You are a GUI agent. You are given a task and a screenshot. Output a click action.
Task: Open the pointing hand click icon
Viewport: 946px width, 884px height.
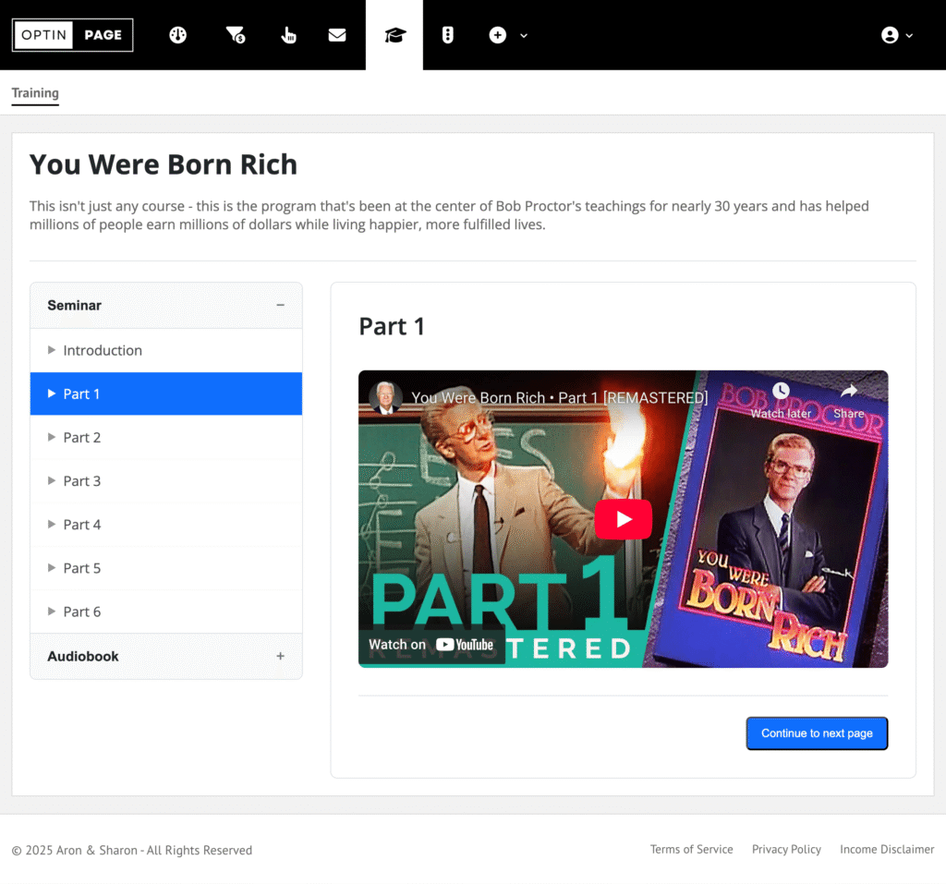click(288, 35)
